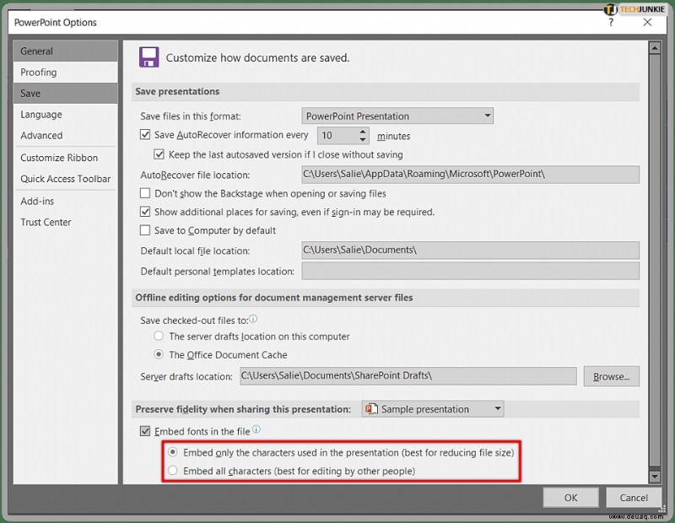Select The Office Document Cache radio button
This screenshot has width=675, height=523.
159,354
